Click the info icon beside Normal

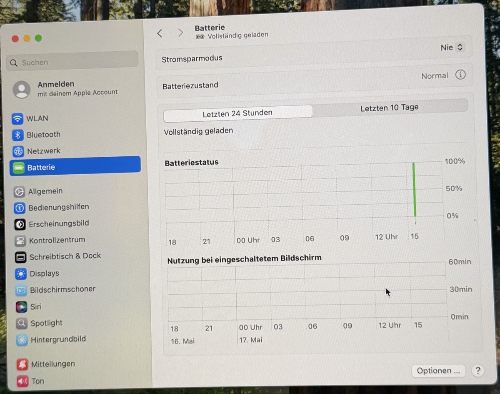[460, 75]
